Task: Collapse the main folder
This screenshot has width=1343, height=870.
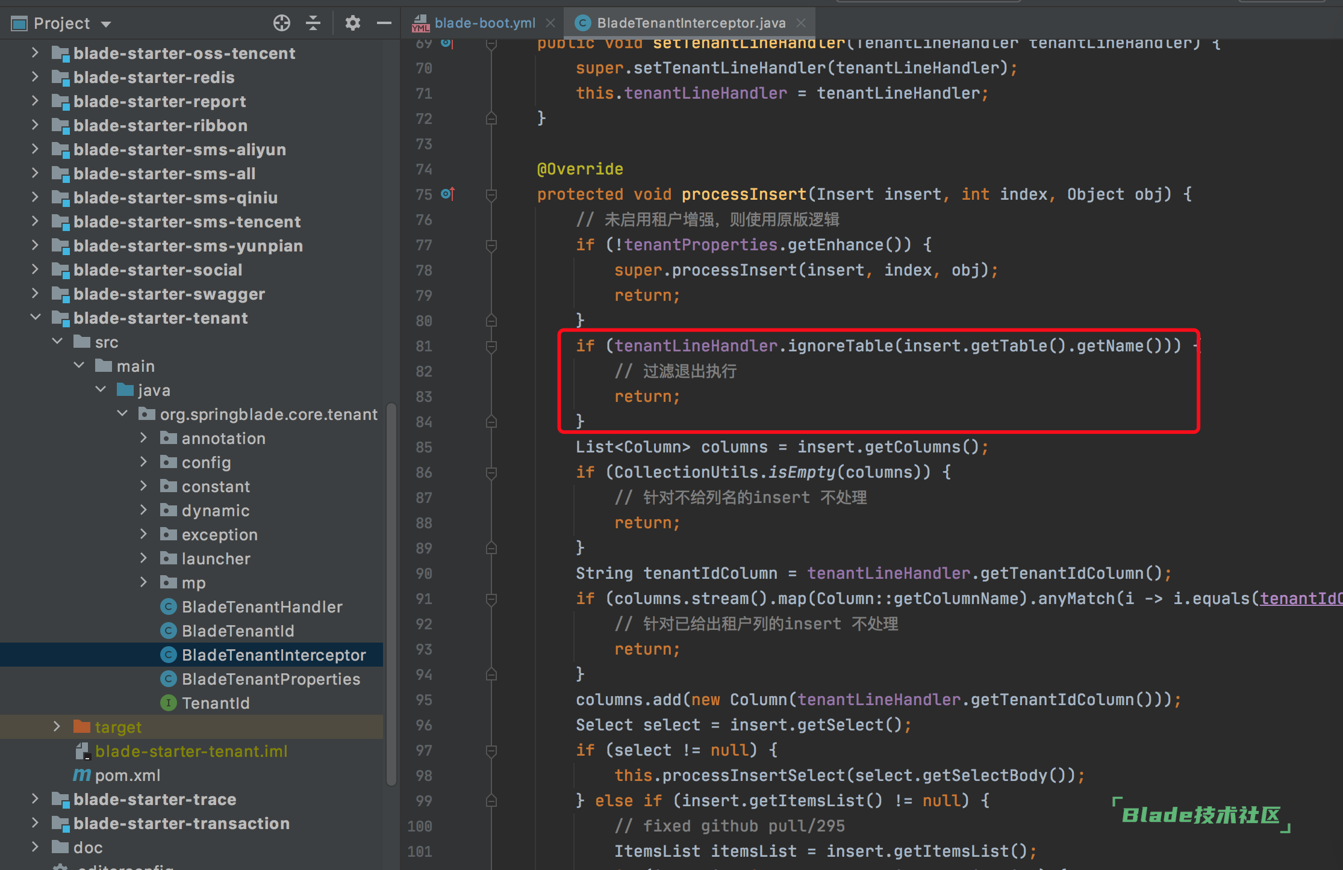Action: pos(79,365)
